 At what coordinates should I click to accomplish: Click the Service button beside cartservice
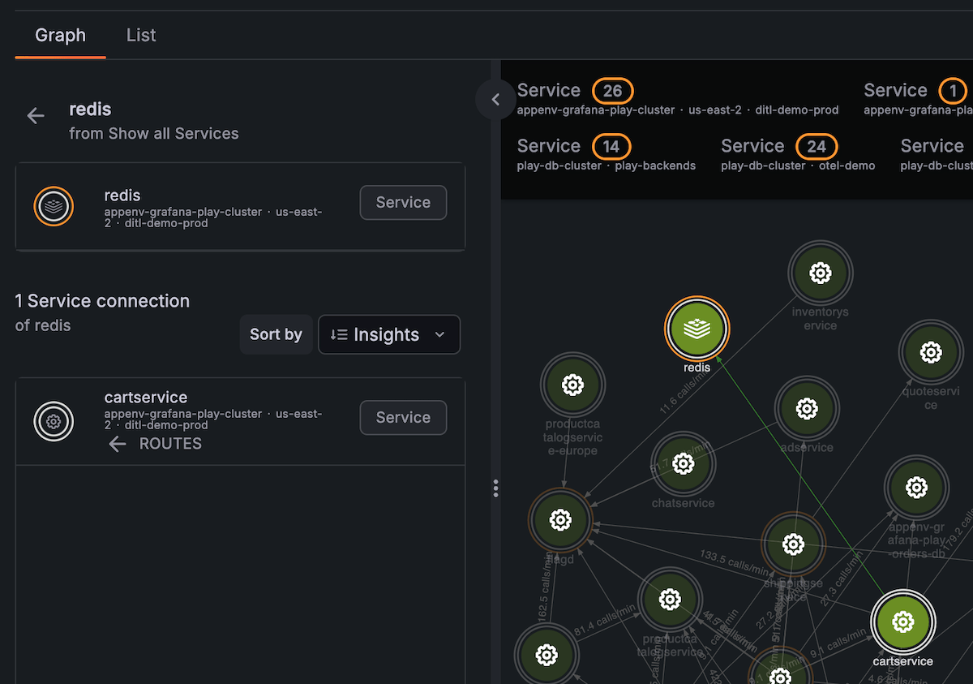(x=403, y=417)
